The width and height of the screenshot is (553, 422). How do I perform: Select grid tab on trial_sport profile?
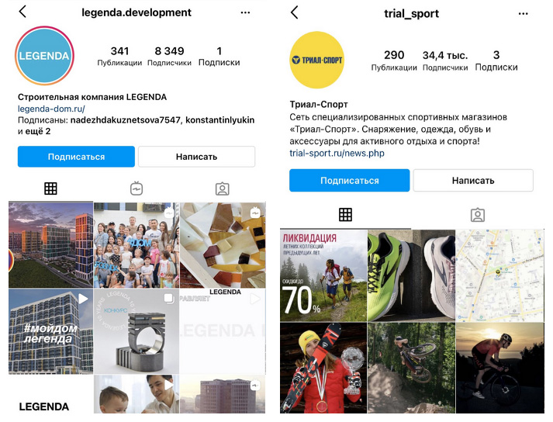pyautogui.click(x=345, y=214)
